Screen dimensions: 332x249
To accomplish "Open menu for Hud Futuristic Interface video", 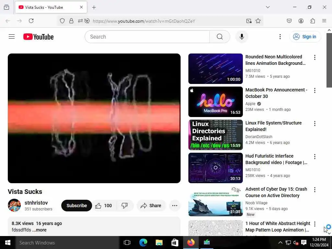I will point(314,157).
